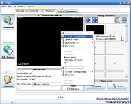Select source slot 2 thumbnail

click(115, 32)
